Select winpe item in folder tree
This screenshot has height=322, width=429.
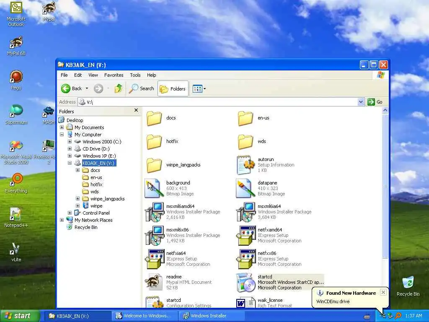pos(96,205)
